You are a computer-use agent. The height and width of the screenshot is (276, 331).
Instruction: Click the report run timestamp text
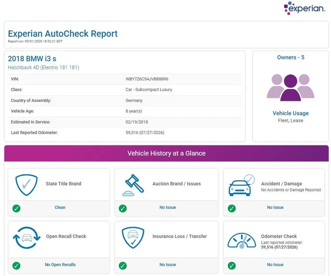[35, 41]
